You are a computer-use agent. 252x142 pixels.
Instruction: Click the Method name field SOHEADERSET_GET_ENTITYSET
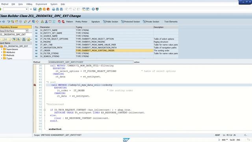(91, 62)
